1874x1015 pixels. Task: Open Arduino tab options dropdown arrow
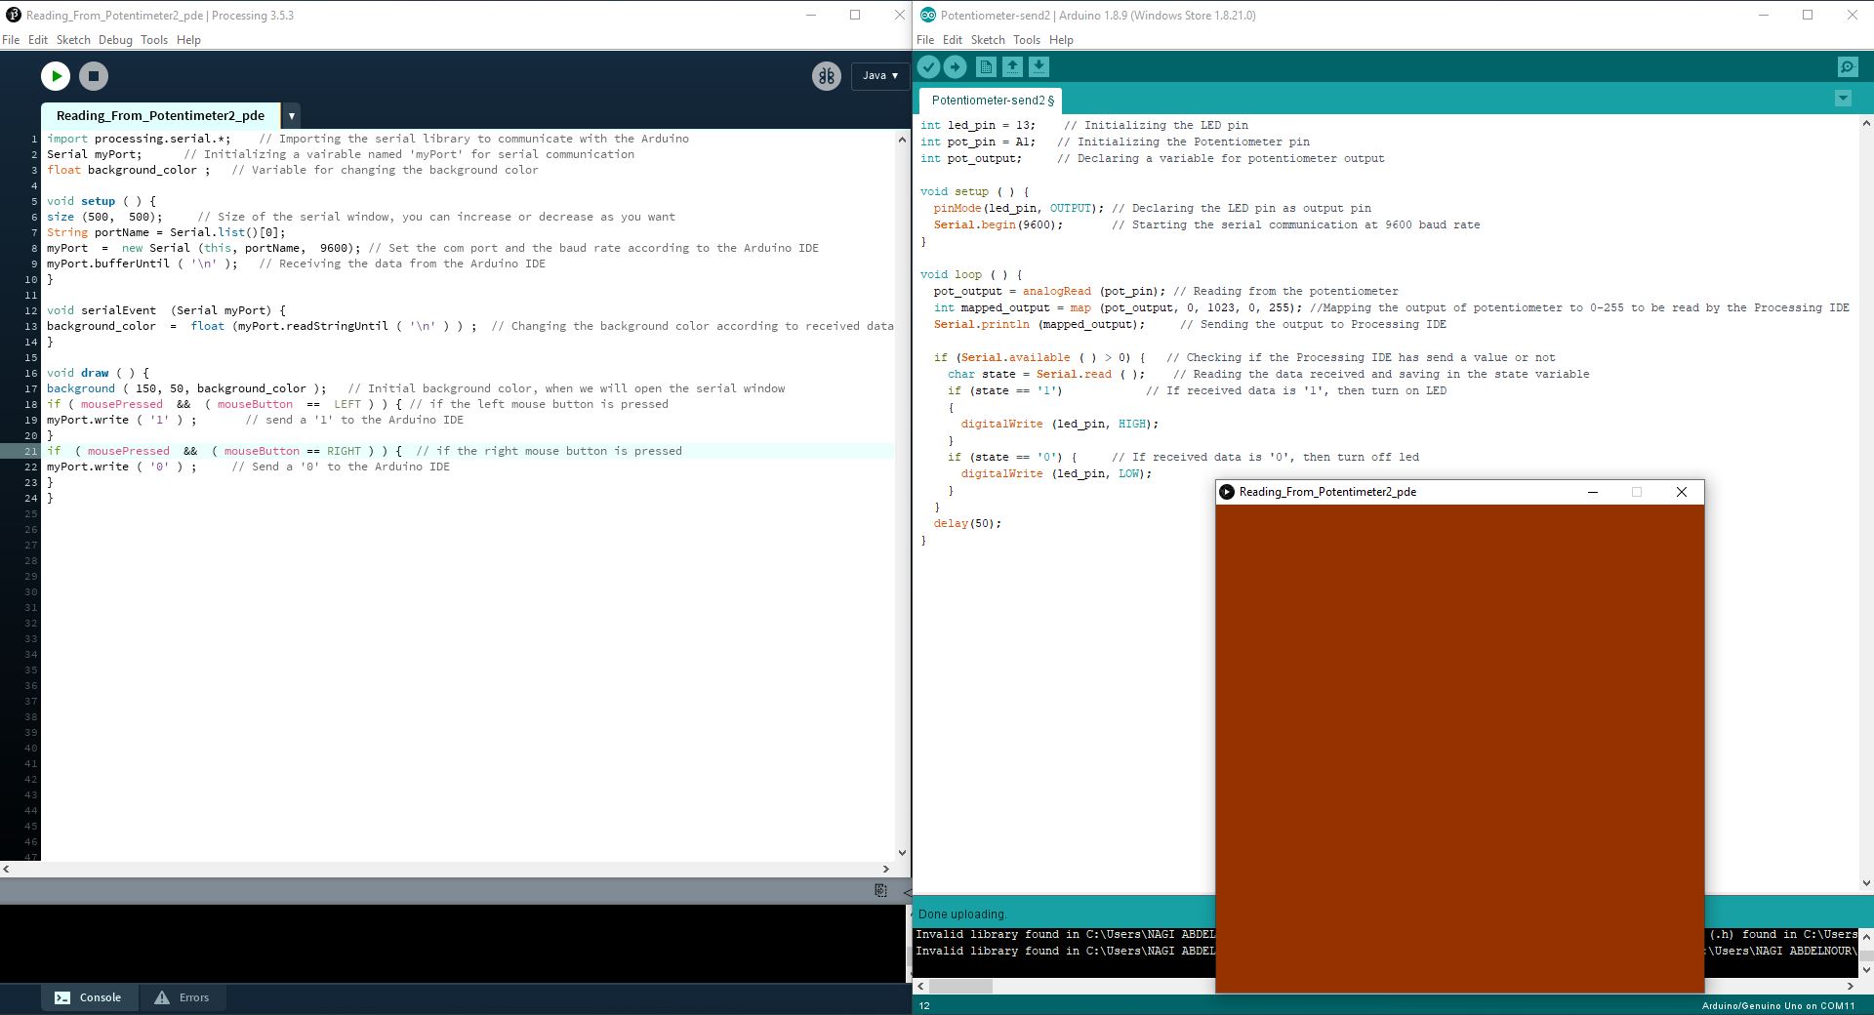(1843, 99)
